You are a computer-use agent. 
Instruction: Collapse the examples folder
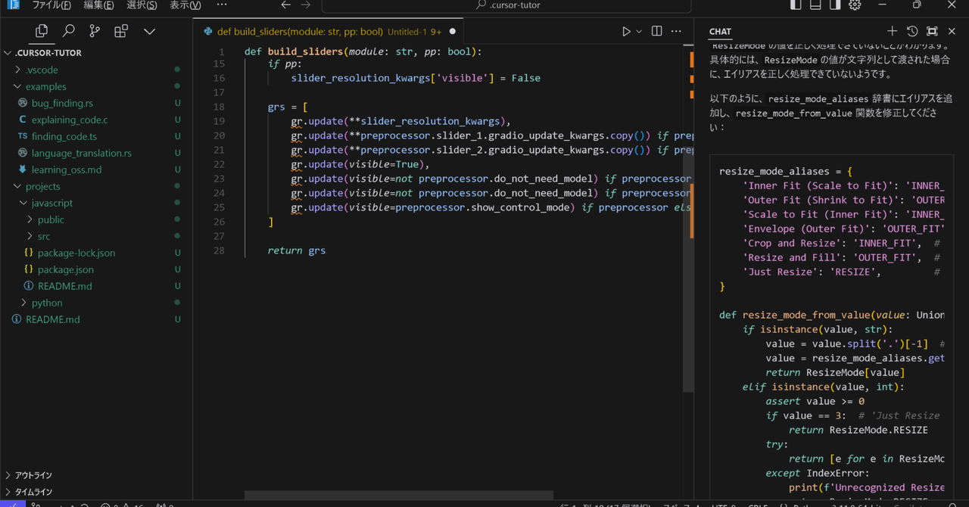pos(45,86)
